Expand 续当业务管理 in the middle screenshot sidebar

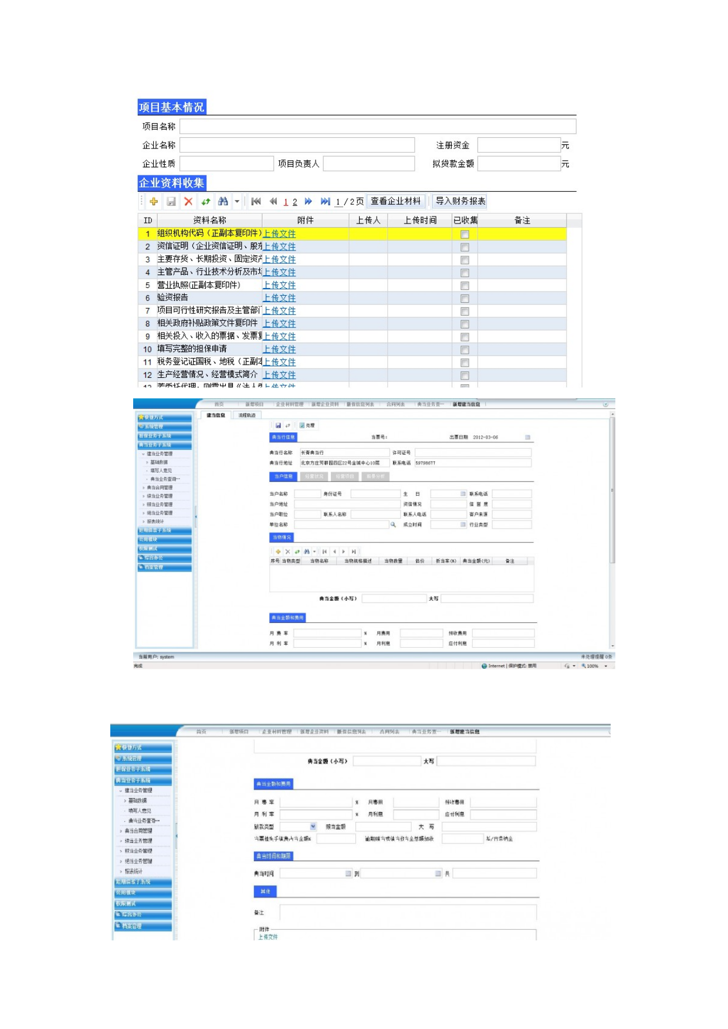coord(144,496)
